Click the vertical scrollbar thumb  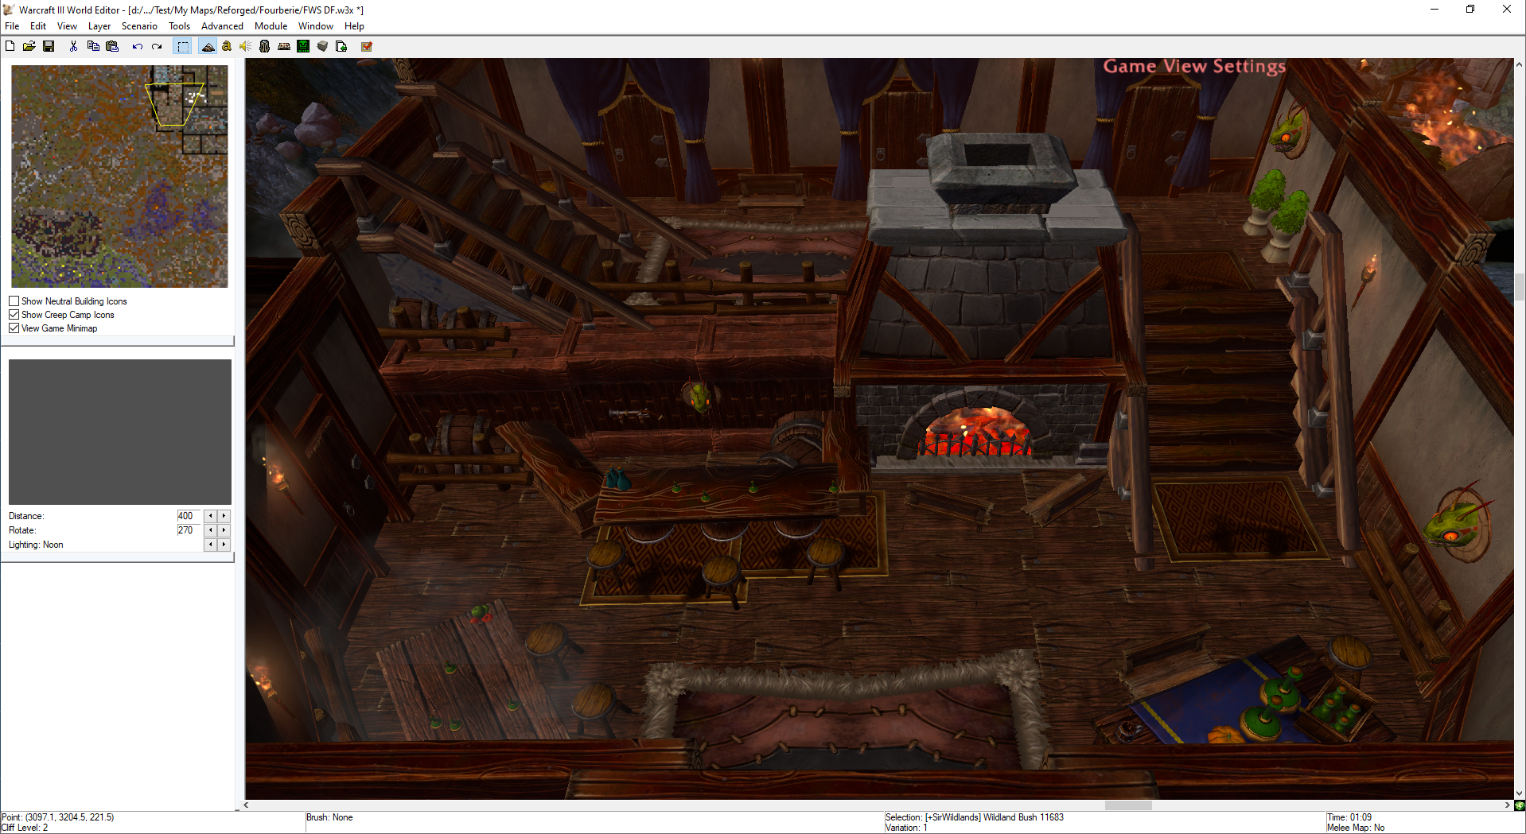(x=1520, y=287)
